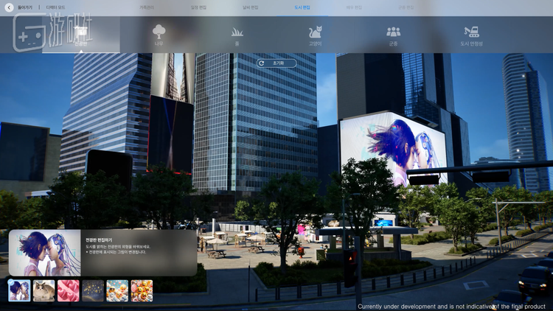Open the second tab in top bar

tap(198, 7)
